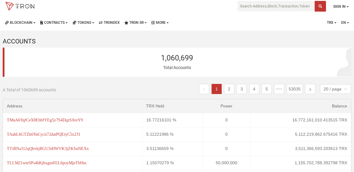Open the TRX currency selector

pos(332,23)
